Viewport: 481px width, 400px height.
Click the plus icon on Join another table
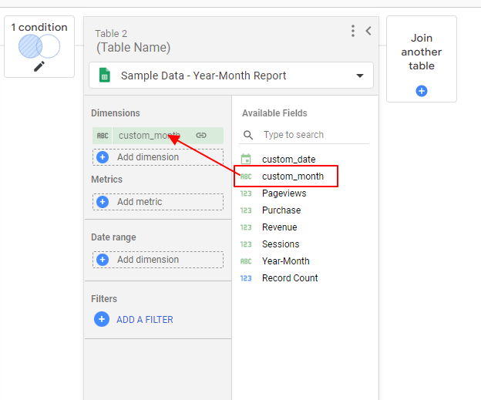(422, 91)
